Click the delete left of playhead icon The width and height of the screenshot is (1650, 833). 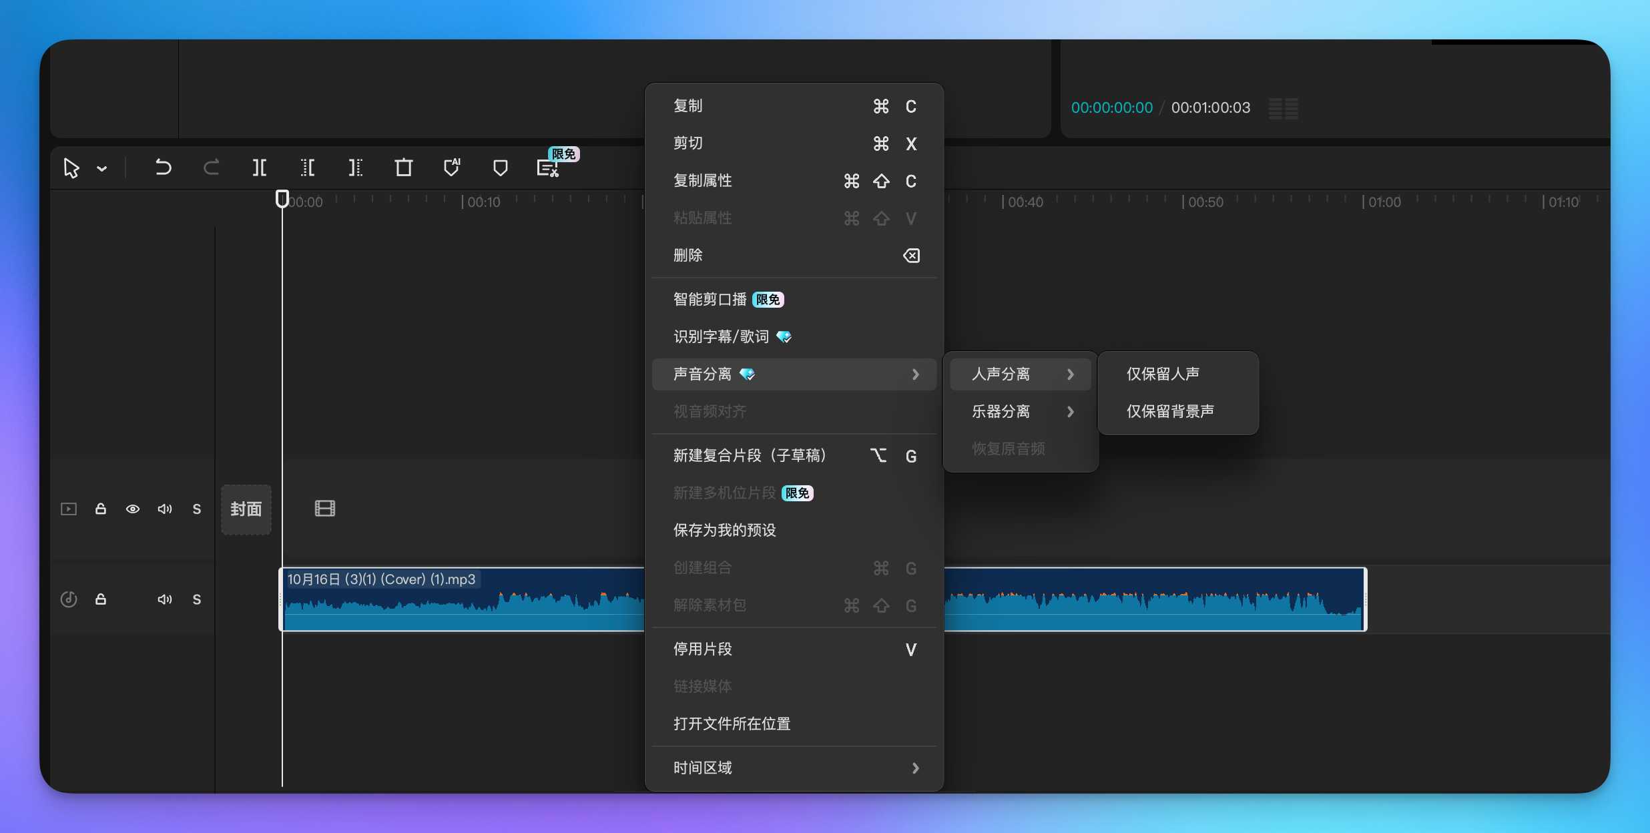tap(308, 168)
